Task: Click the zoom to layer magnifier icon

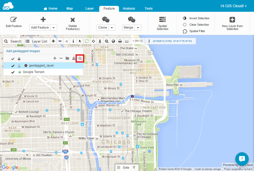Action: coord(80,58)
